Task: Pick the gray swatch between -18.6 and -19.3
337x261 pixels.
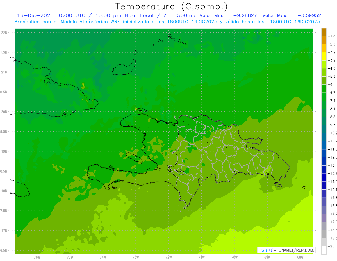Action: (324, 234)
